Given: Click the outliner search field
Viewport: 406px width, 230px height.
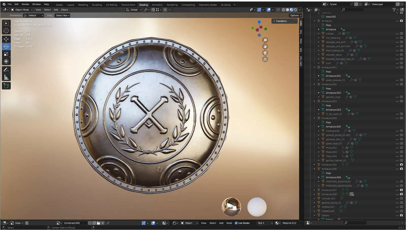Looking at the screenshot, I should tap(353, 10).
